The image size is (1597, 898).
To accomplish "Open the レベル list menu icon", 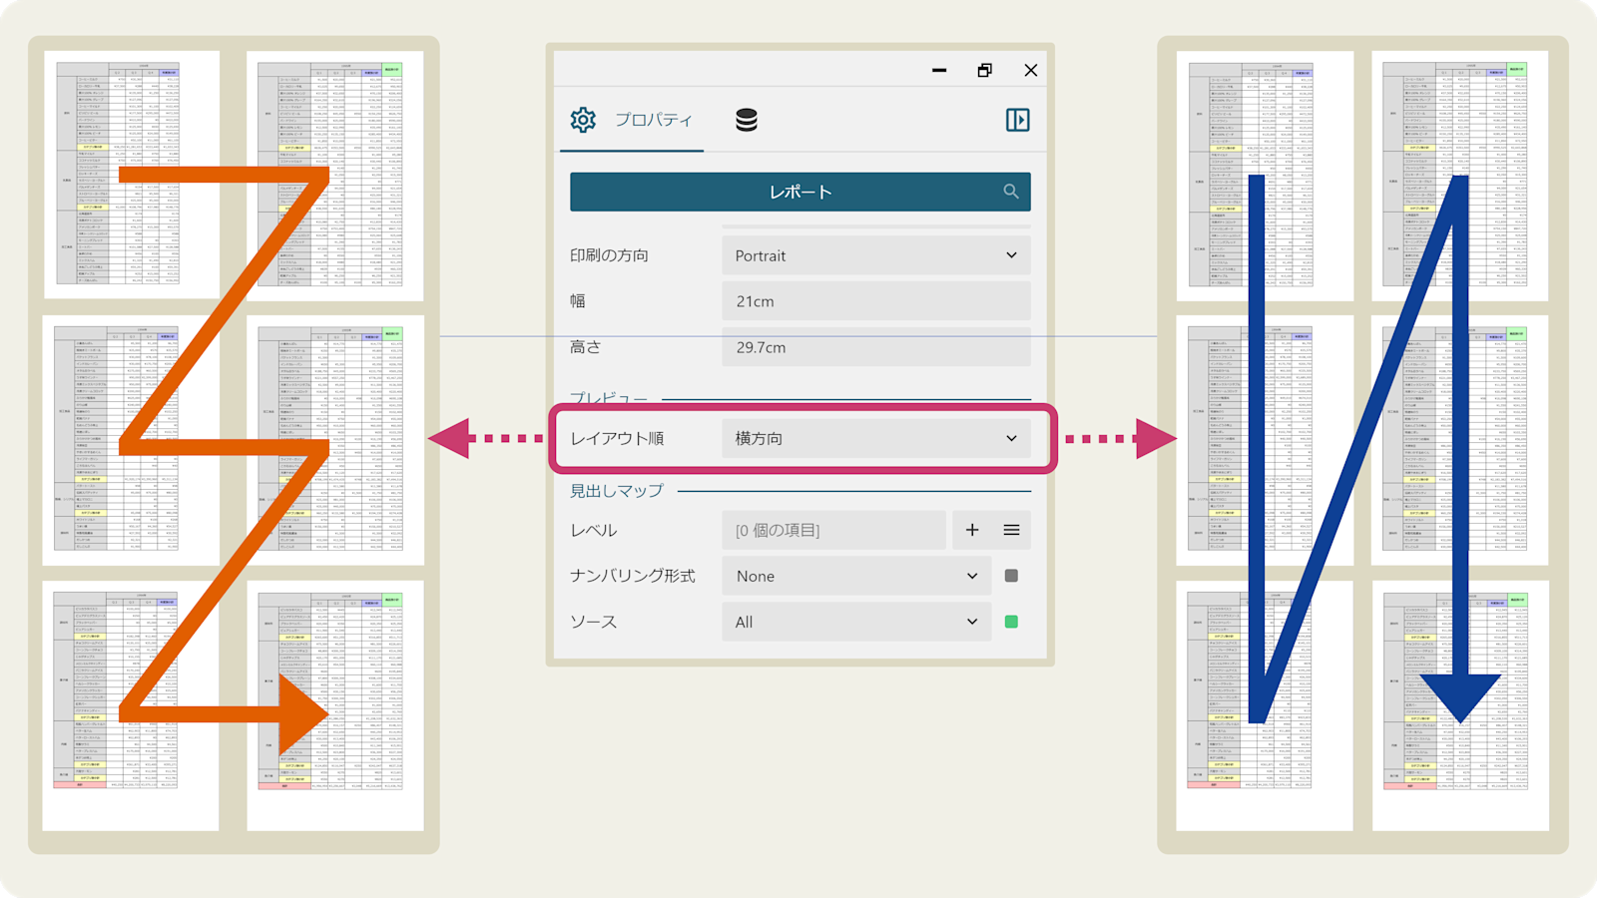I will (x=1011, y=530).
